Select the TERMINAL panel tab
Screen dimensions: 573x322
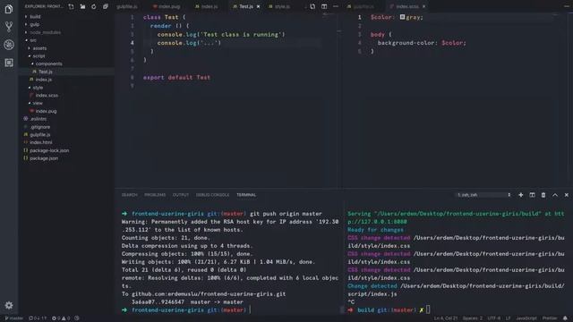click(246, 195)
